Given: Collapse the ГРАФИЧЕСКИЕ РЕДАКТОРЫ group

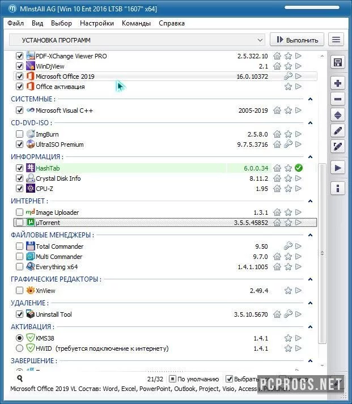Looking at the screenshot, I should click(x=310, y=279).
